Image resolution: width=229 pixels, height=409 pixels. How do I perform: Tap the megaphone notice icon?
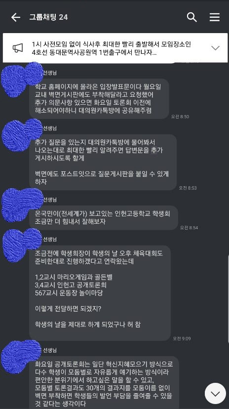(x=18, y=48)
